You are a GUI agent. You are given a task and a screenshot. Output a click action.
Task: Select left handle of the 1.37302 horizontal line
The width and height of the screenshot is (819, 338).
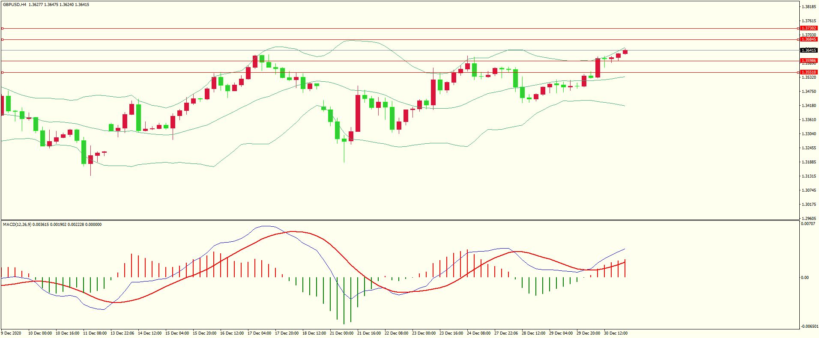pyautogui.click(x=2, y=28)
